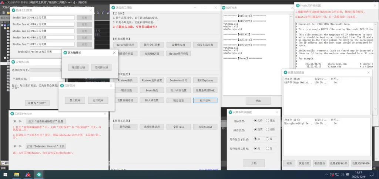Click the network icon in system tray
Screen dimensions: 379x179
(x=338, y=175)
